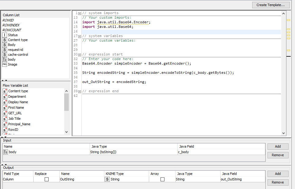This screenshot has width=295, height=189.
Task: Click the flow variable icon beside GET_URL
Action: pos(5,113)
